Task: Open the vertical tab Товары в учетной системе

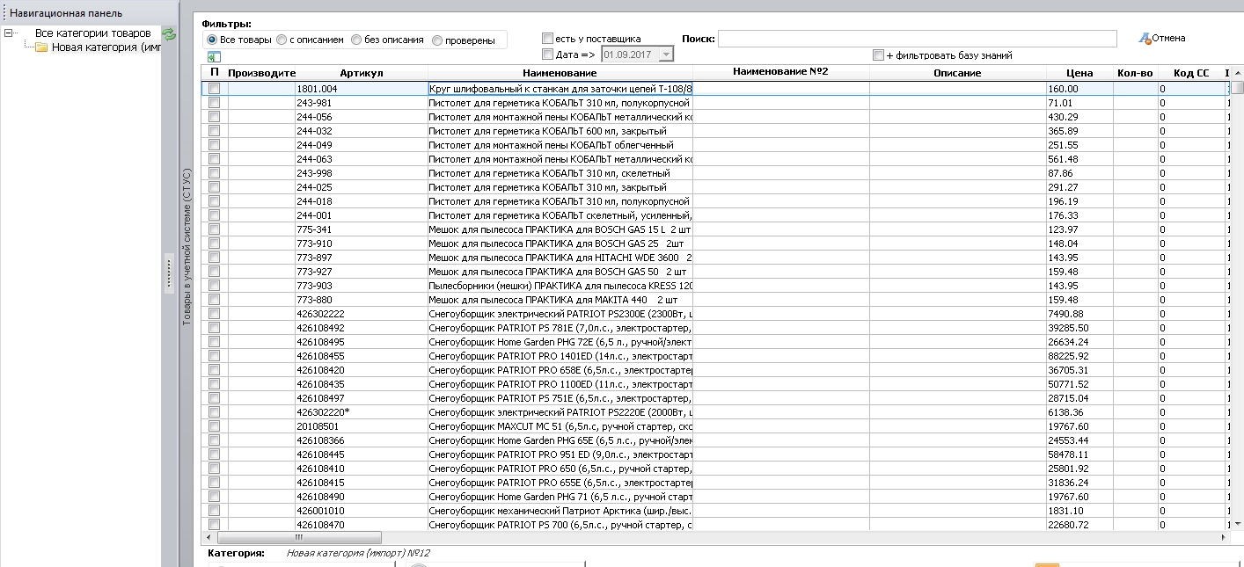Action: [x=187, y=249]
